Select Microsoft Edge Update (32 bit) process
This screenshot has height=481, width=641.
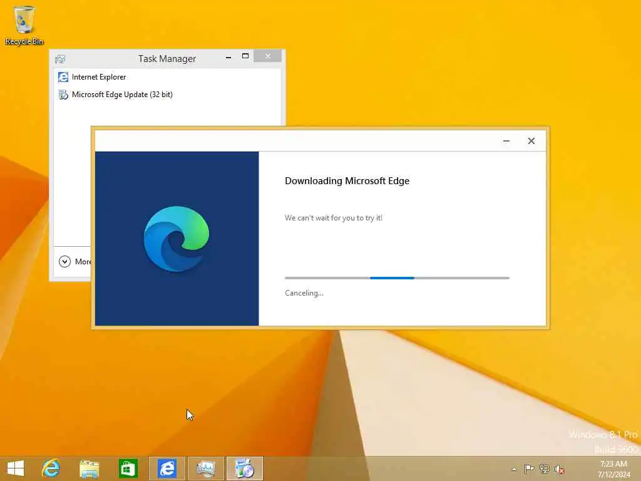tap(167, 95)
